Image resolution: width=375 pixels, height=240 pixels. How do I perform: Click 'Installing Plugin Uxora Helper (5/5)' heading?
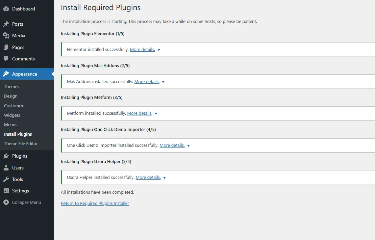(96, 162)
